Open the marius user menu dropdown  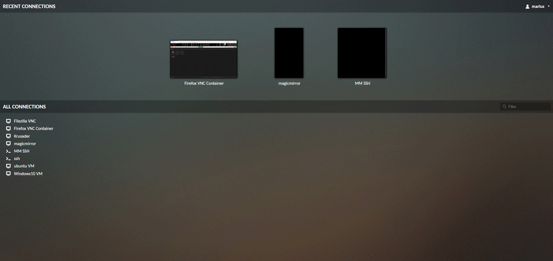coord(538,7)
